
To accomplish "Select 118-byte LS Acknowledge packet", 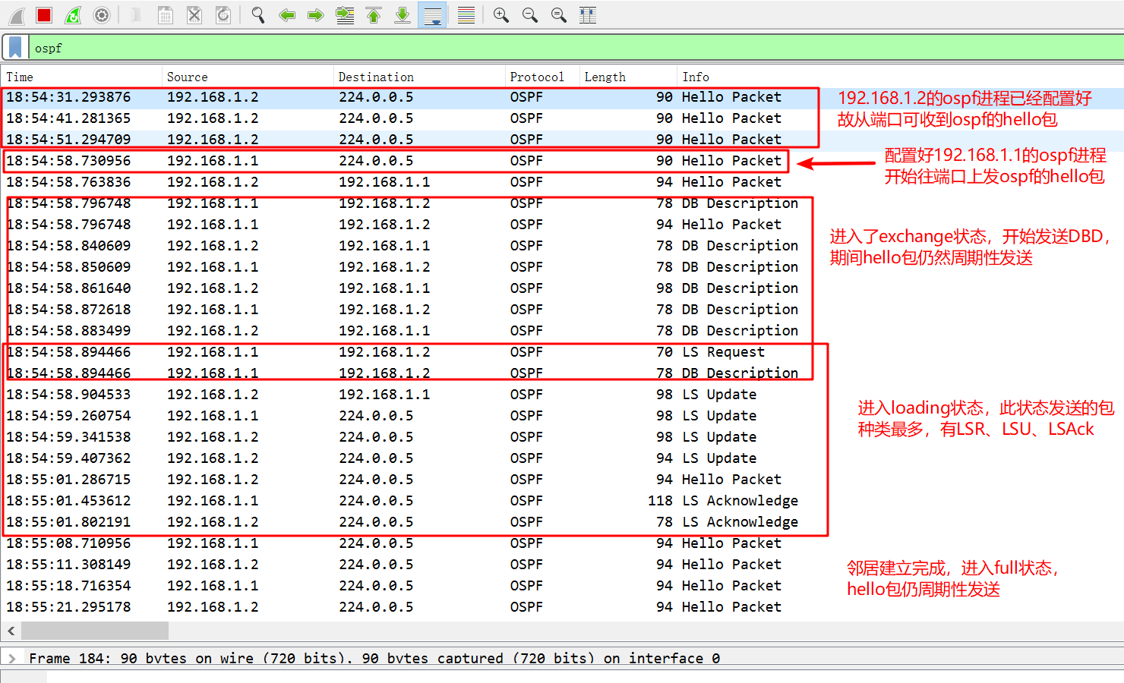I will click(x=562, y=501).
